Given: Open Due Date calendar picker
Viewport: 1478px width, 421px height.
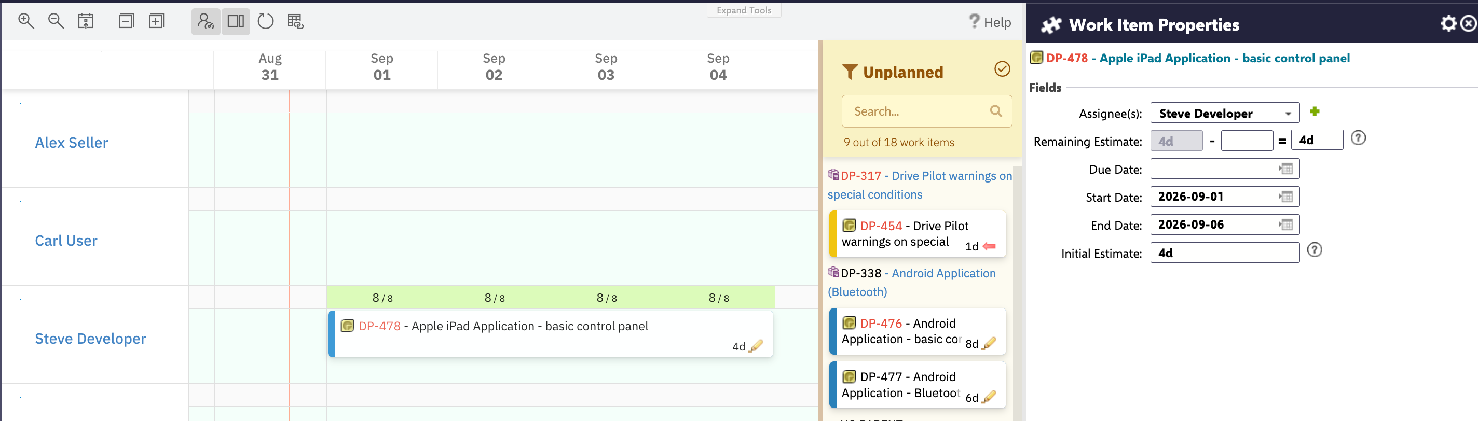Looking at the screenshot, I should click(1286, 169).
